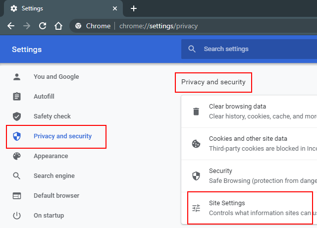The height and width of the screenshot is (228, 317).
Task: Click the blue shield icon for Privacy
Action: tap(17, 136)
